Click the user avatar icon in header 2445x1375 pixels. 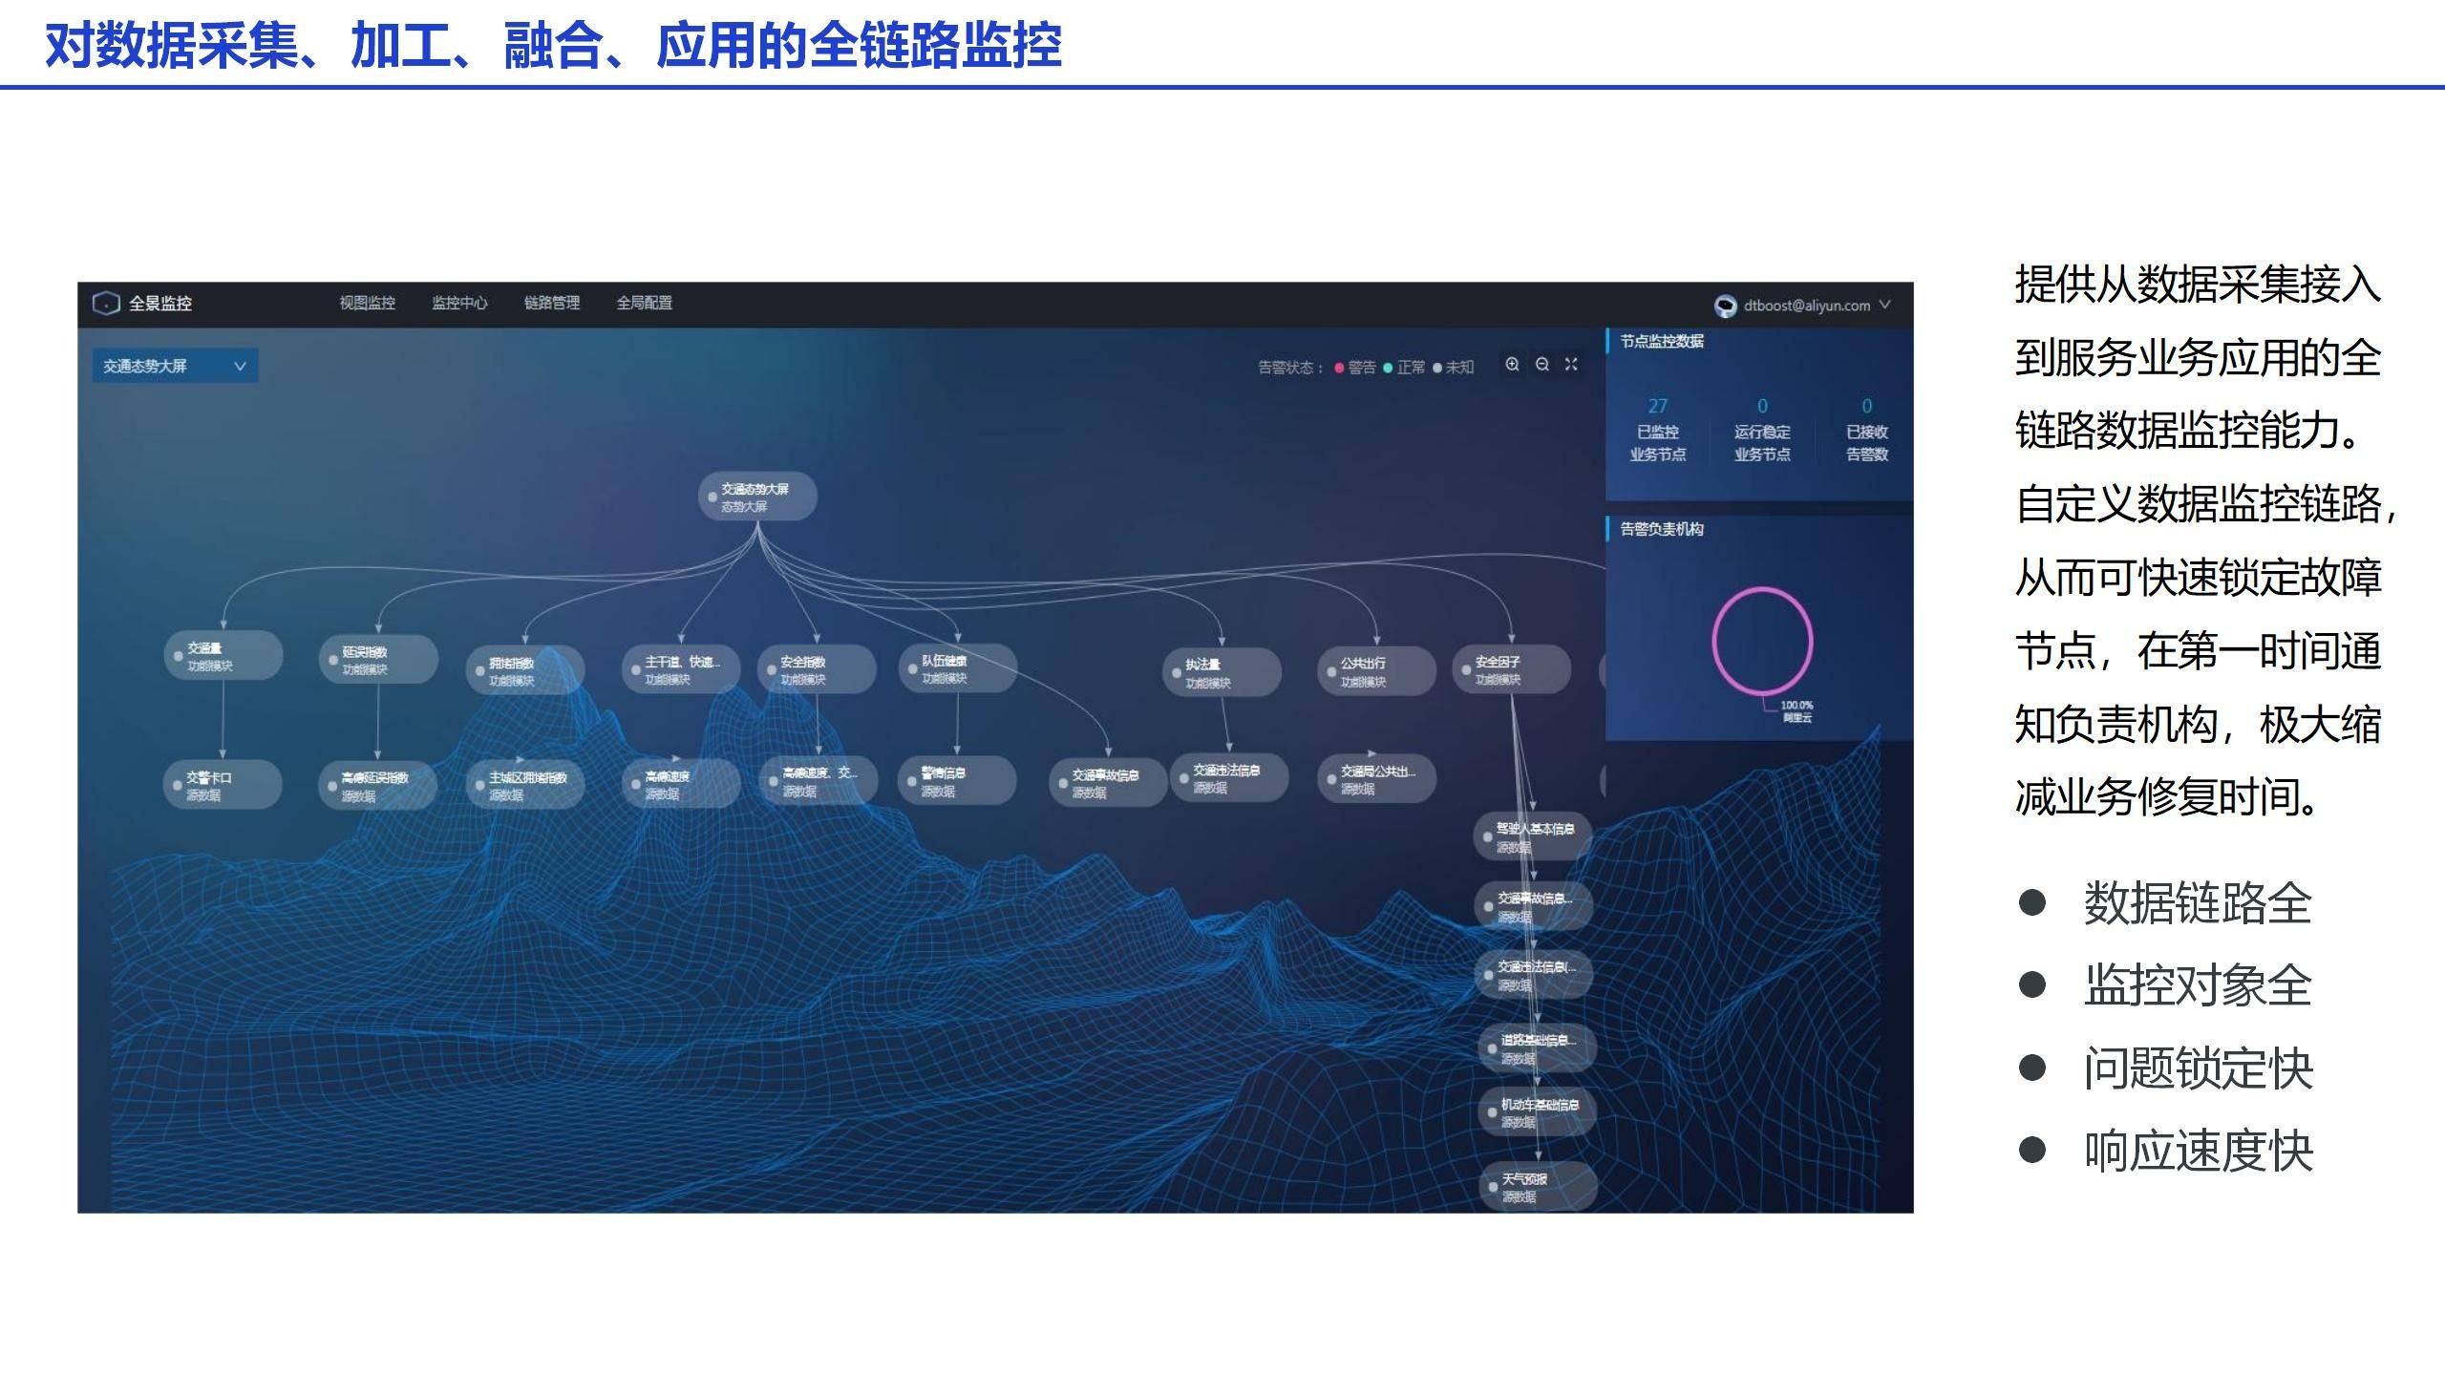(1725, 306)
